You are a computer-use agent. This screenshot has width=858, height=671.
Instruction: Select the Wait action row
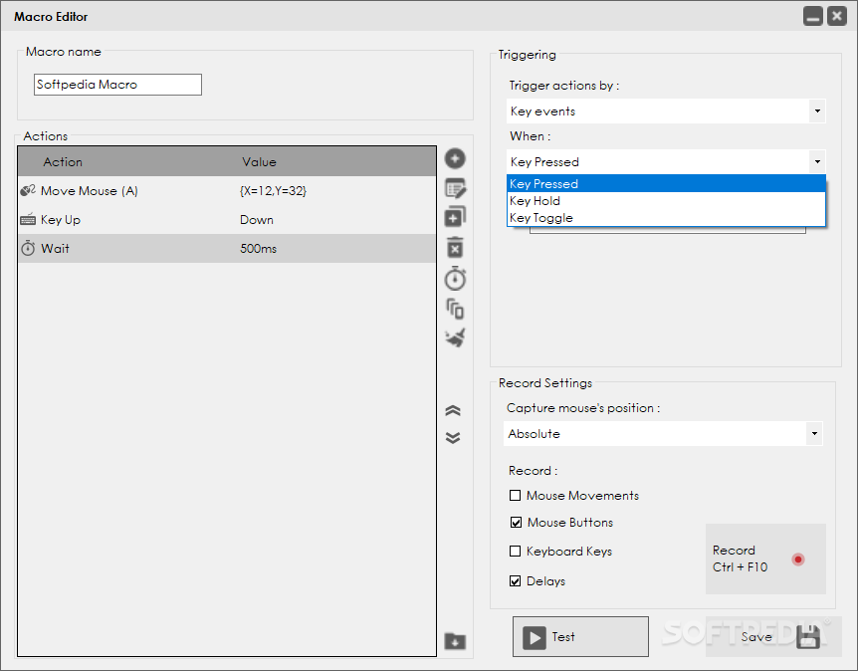coord(227,249)
